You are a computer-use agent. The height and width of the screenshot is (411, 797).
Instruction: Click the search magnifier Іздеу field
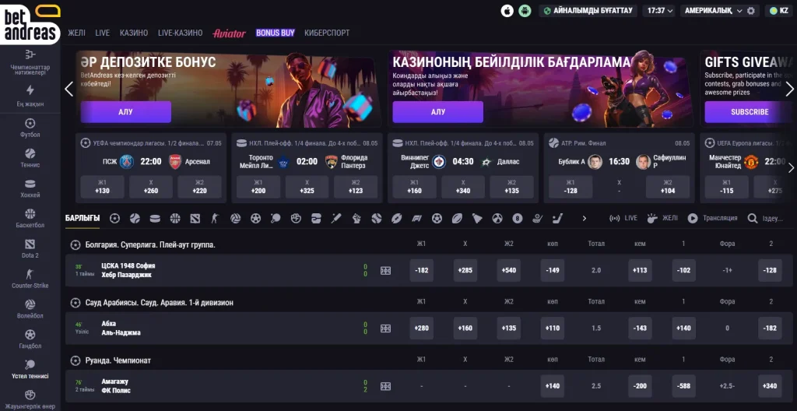click(765, 218)
